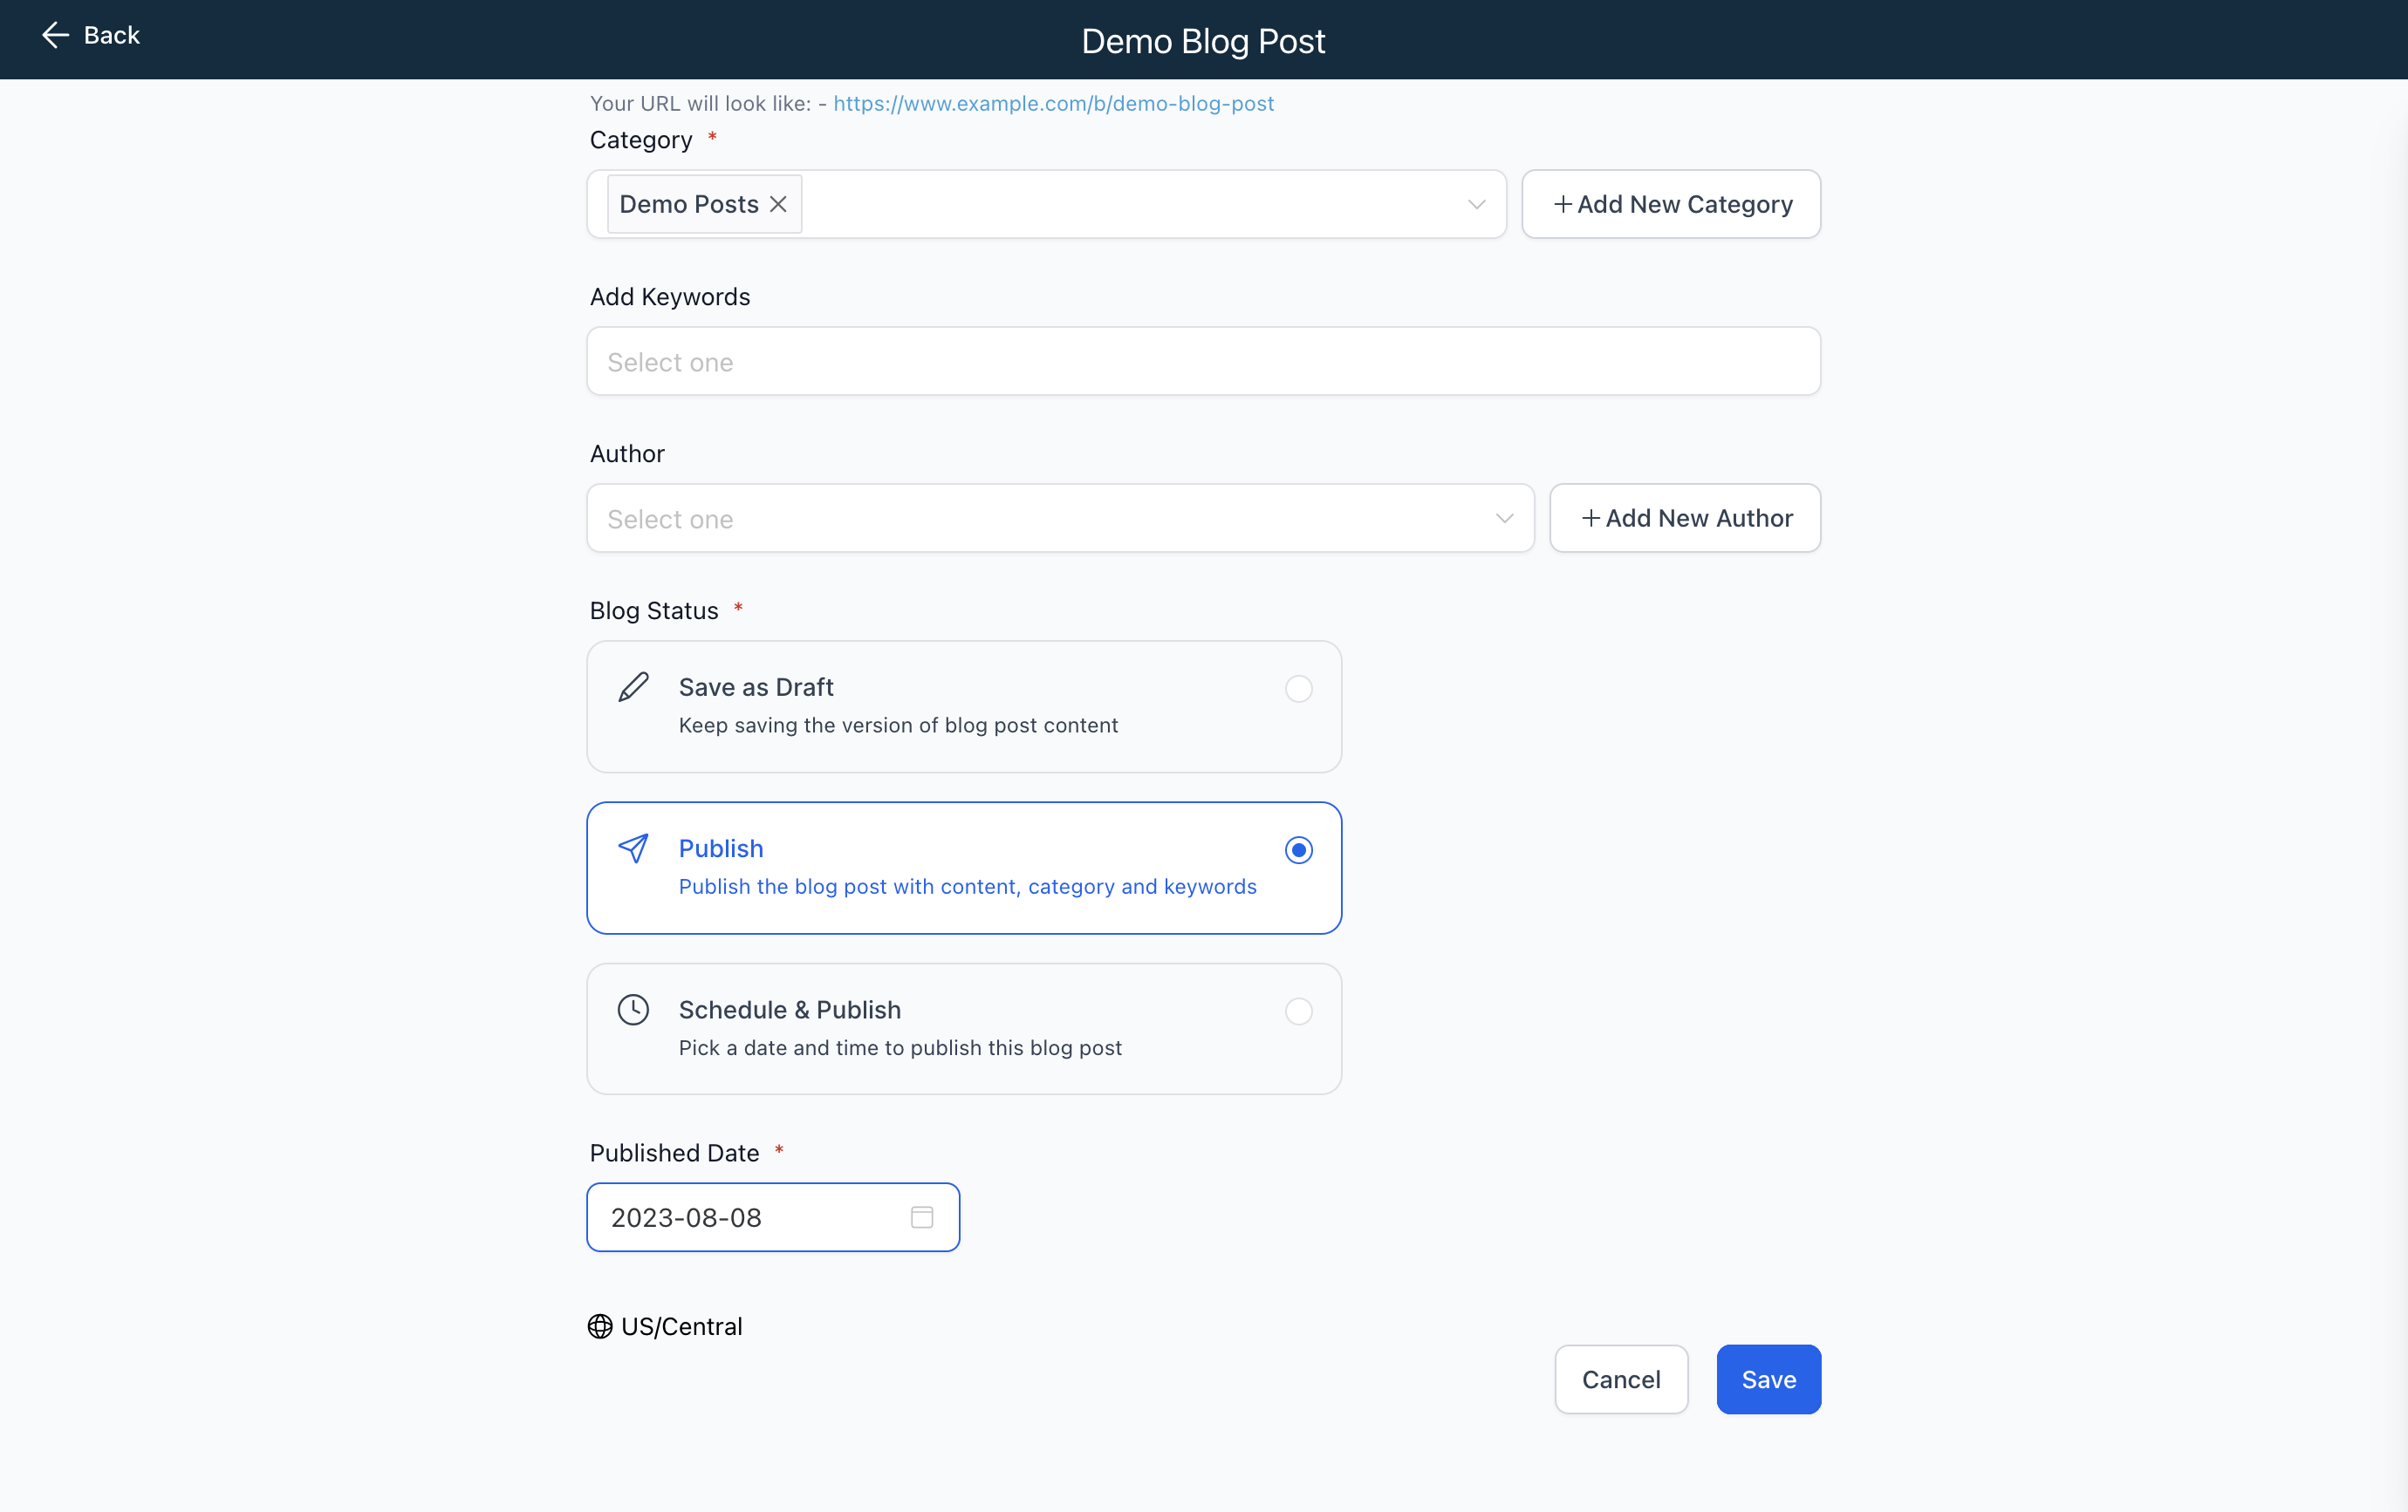2408x1512 pixels.
Task: Open the Add Keywords select field
Action: point(1203,361)
